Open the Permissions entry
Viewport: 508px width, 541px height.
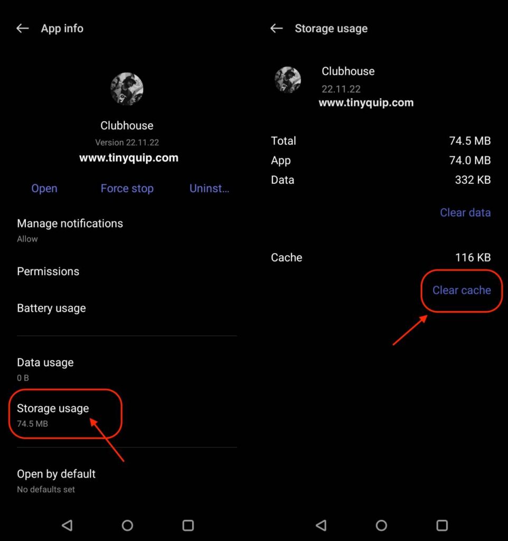(x=48, y=272)
